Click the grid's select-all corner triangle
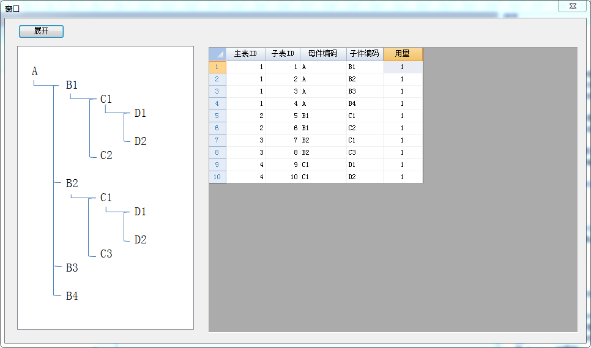The height and width of the screenshot is (348, 591). [x=217, y=54]
